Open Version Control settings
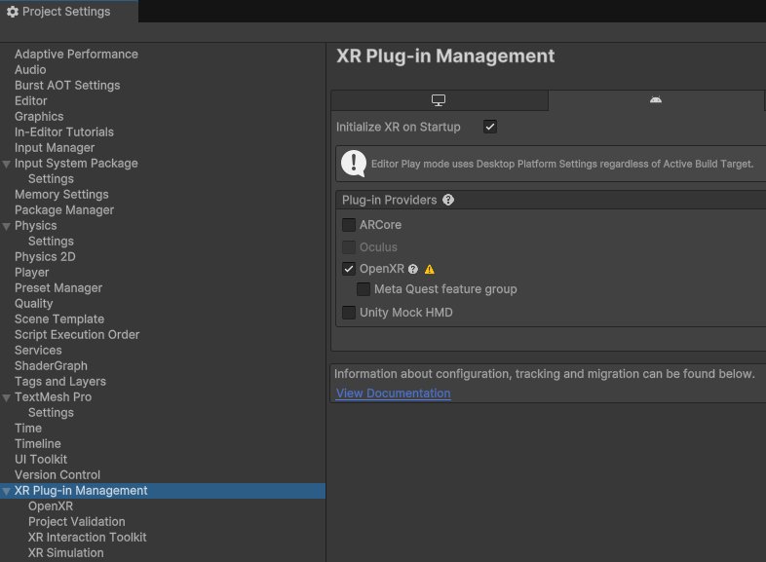Image resolution: width=766 pixels, height=562 pixels. (57, 475)
